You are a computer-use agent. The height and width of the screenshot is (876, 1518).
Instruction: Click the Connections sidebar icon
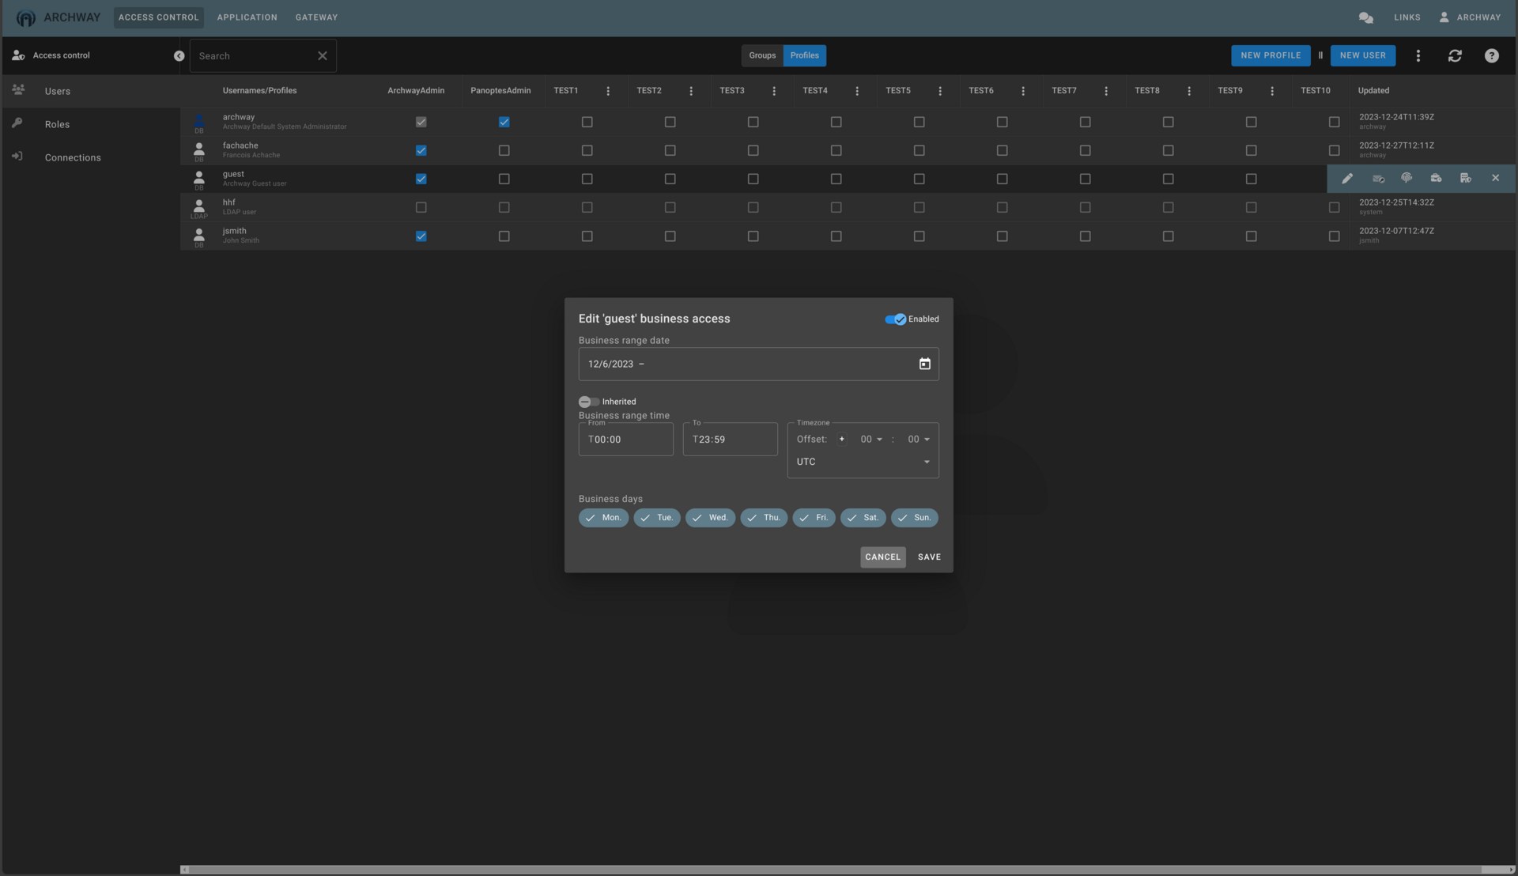click(x=17, y=157)
